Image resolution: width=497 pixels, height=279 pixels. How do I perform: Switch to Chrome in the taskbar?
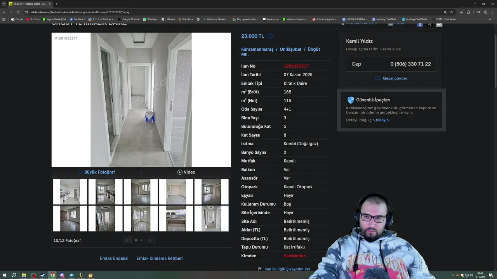52,275
